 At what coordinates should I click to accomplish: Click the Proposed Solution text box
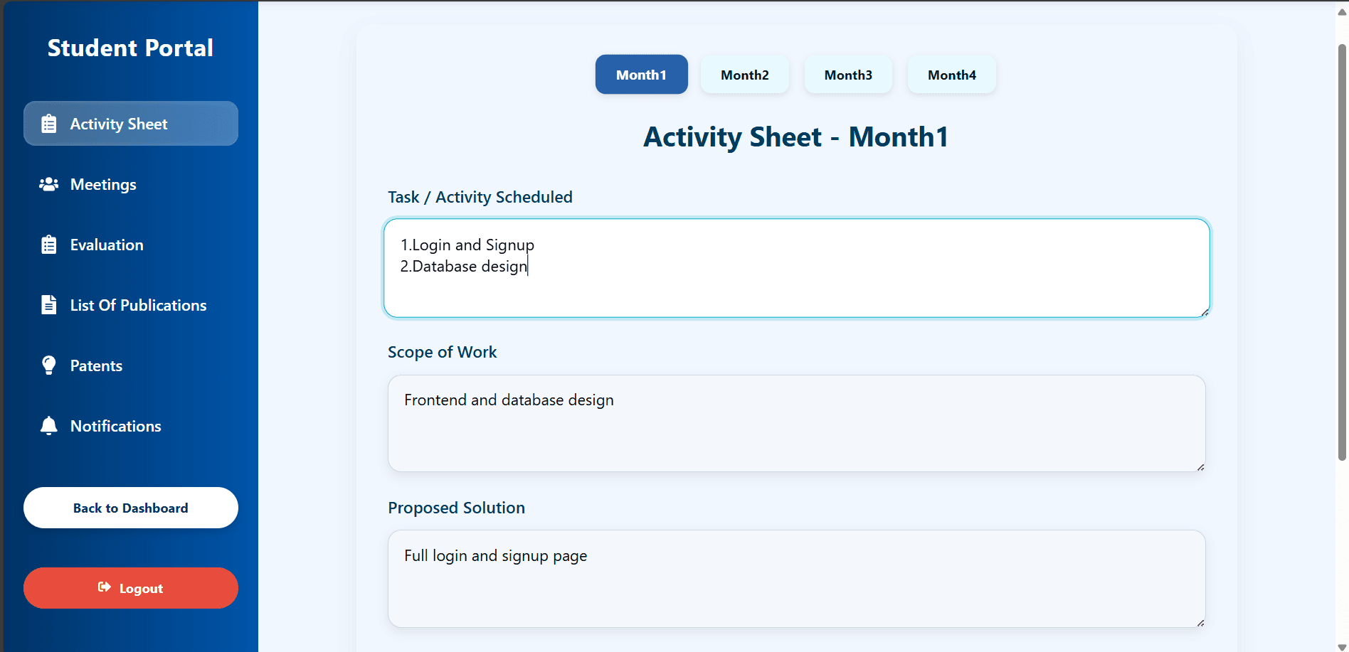tap(796, 578)
